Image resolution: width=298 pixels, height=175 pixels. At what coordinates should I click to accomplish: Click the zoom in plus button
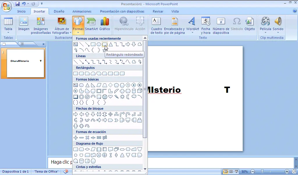(x=287, y=171)
